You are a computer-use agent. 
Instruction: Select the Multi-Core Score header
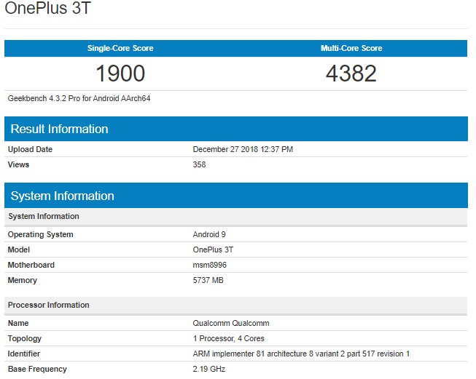[351, 48]
